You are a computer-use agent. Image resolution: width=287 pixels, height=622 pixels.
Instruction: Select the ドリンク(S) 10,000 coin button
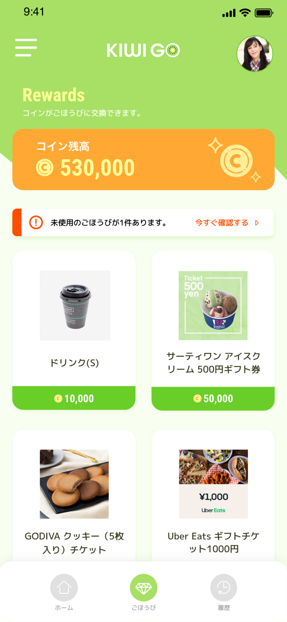pyautogui.click(x=74, y=398)
